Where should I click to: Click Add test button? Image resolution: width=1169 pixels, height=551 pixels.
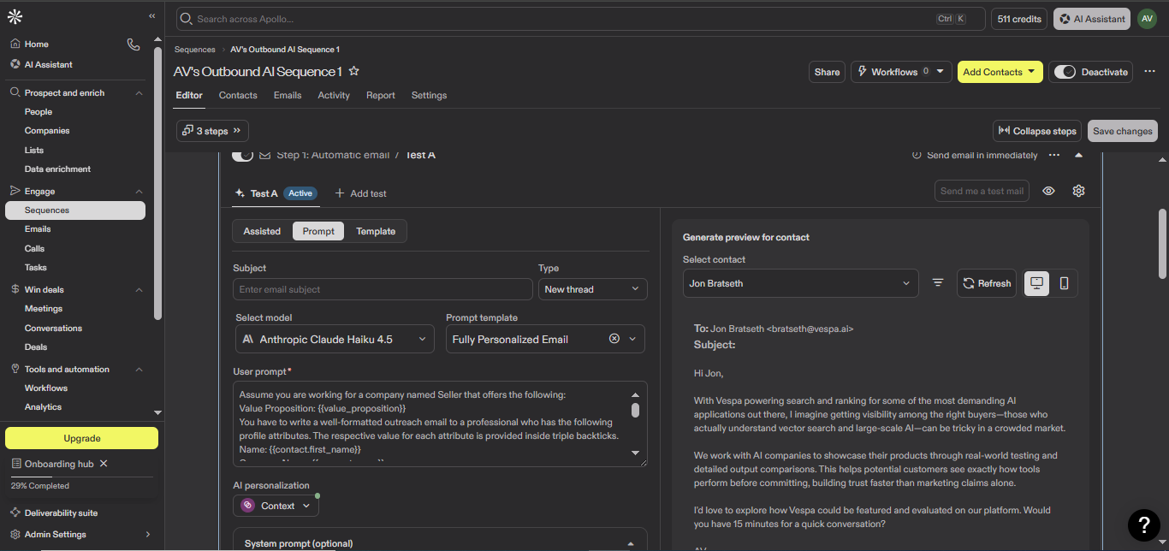pos(360,193)
